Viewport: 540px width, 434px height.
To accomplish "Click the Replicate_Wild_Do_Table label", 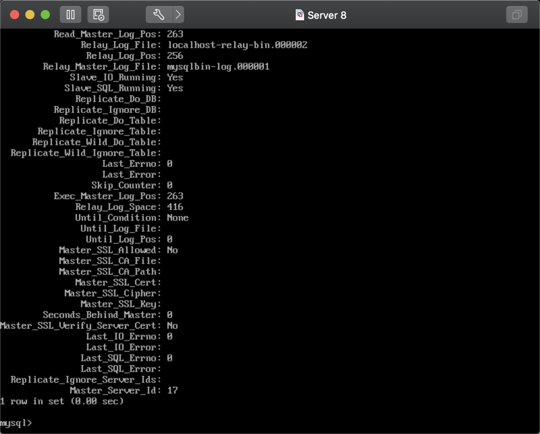I will (x=96, y=142).
